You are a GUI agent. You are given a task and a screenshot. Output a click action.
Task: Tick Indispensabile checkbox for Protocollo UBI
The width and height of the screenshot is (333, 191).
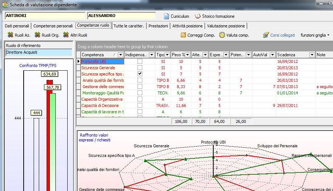click(x=140, y=61)
